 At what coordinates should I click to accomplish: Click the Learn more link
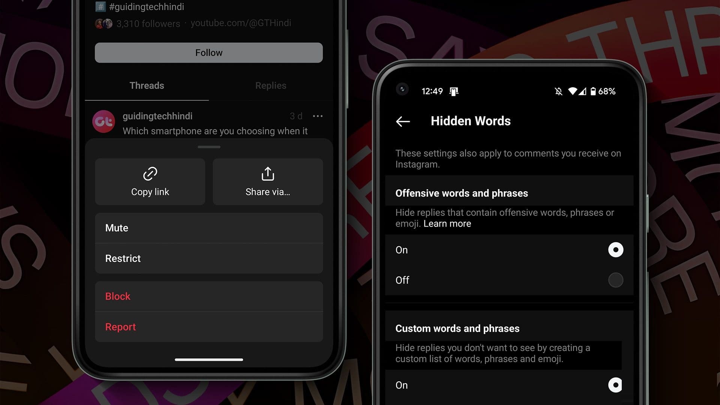point(447,223)
